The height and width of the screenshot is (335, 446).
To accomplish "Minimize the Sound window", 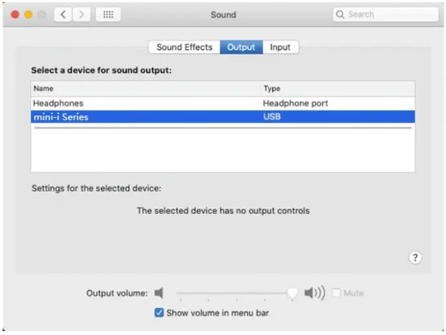I will (28, 15).
